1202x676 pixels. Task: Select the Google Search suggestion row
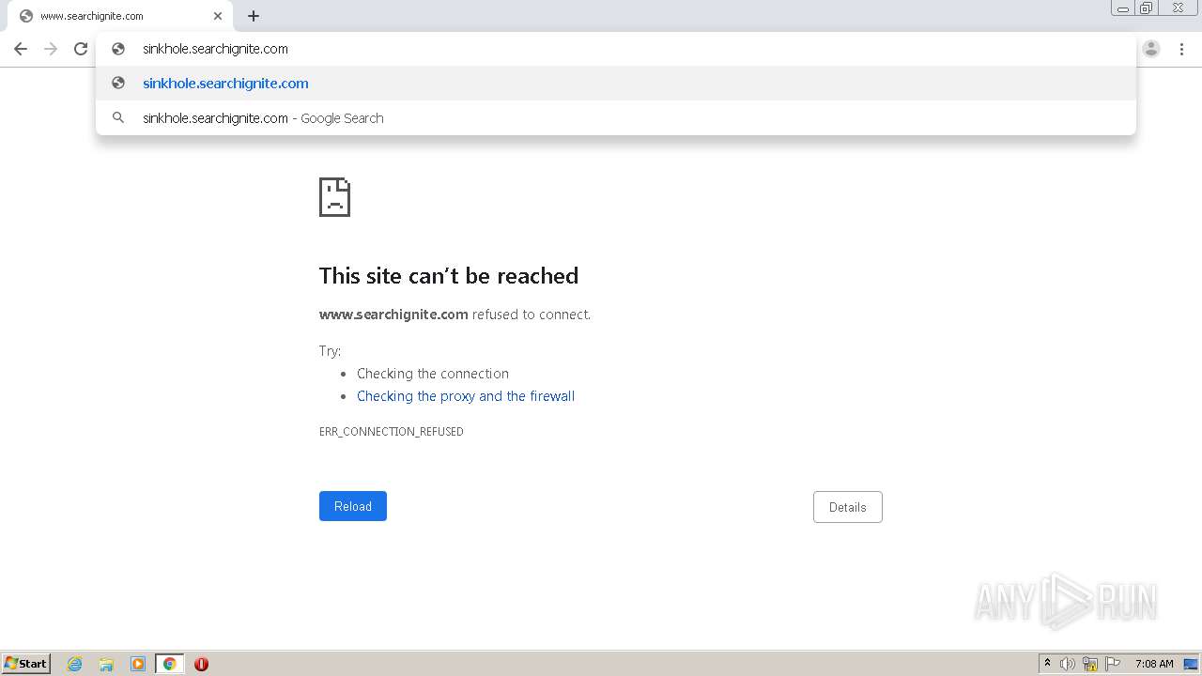615,118
